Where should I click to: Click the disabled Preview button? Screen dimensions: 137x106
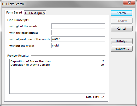(x=122, y=21)
